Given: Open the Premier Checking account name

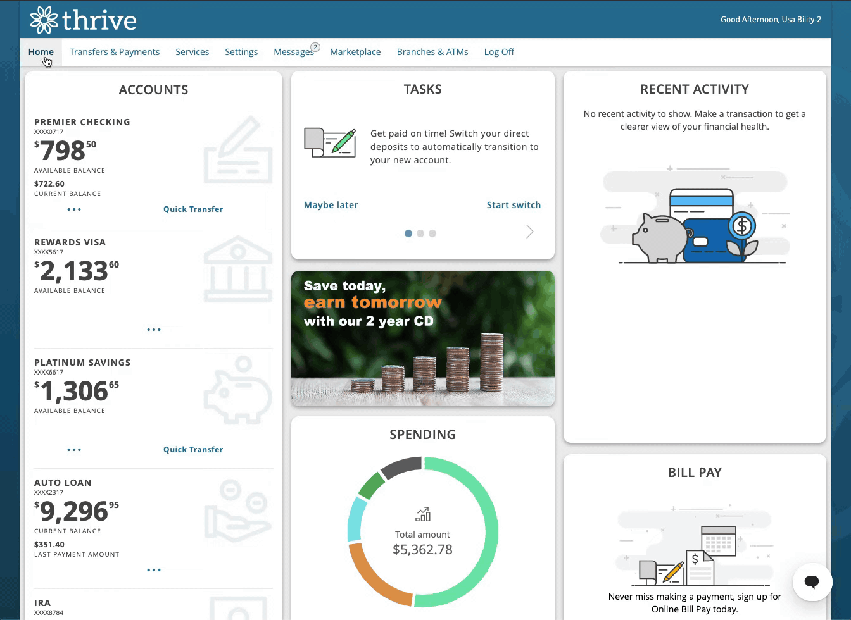Looking at the screenshot, I should click(82, 122).
